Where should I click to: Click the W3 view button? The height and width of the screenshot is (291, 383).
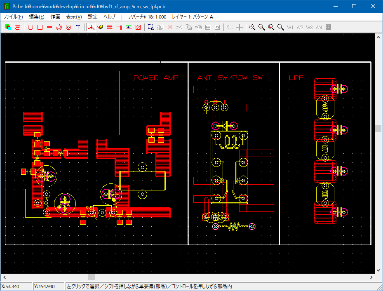(x=309, y=27)
